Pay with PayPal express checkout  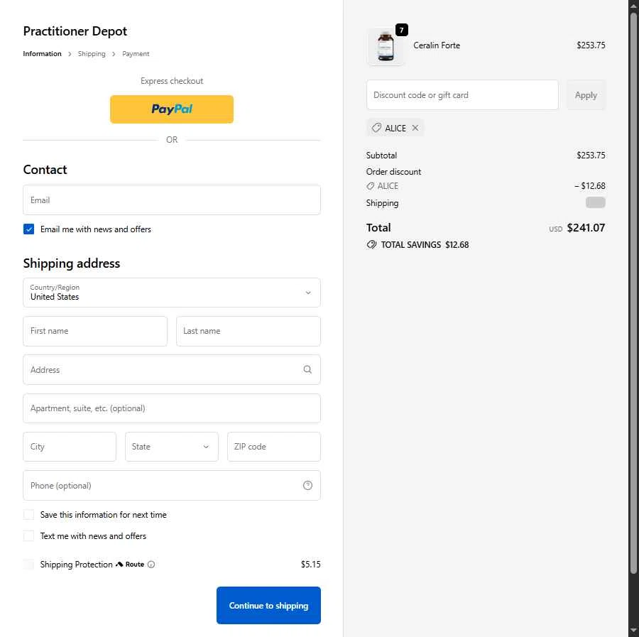click(x=172, y=109)
